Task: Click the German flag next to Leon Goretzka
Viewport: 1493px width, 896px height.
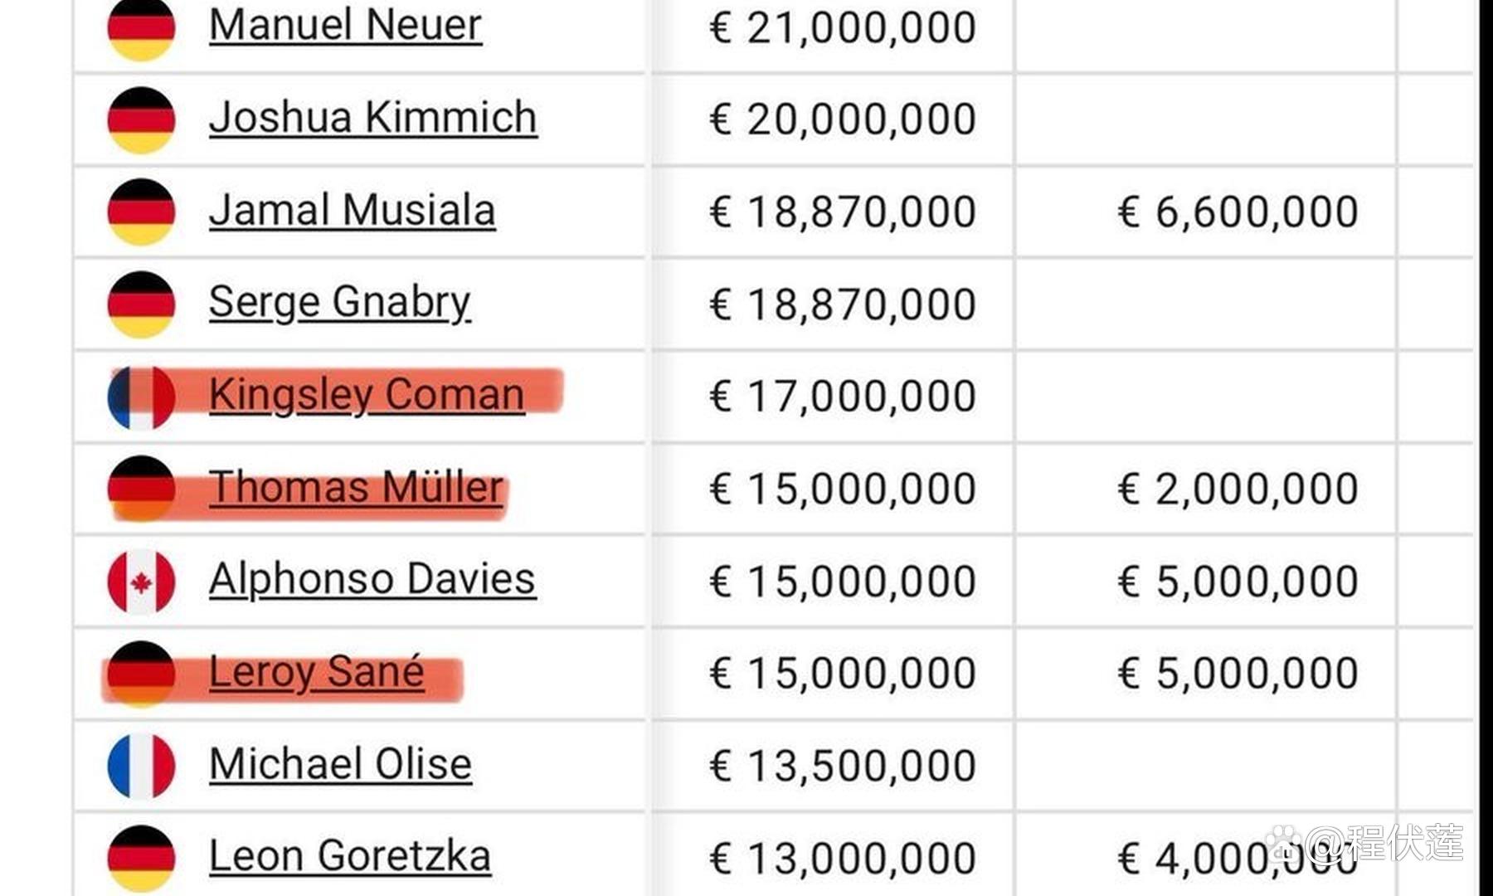Action: tap(141, 858)
